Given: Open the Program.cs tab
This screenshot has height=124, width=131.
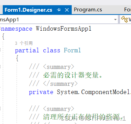Looking at the screenshot, I should point(88,10).
